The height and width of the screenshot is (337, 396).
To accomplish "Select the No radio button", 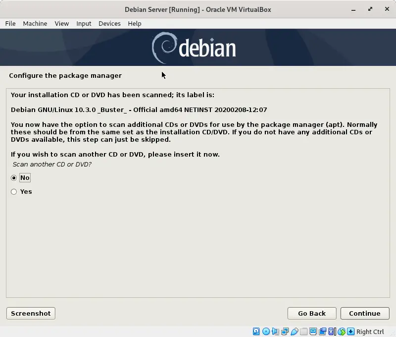I will [x=14, y=178].
